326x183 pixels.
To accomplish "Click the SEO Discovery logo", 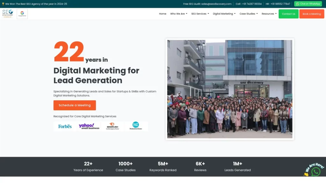I will [x=8, y=14].
